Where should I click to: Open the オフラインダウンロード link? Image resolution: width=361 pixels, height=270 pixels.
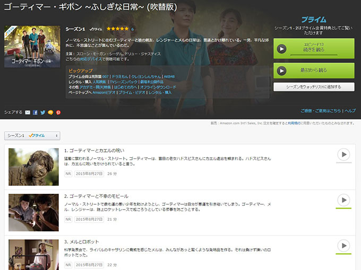pyautogui.click(x=158, y=87)
